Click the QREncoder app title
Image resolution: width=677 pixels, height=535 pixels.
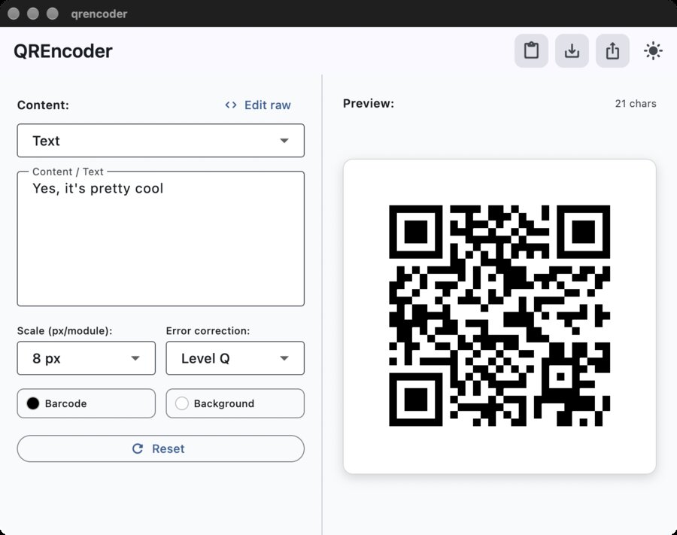(63, 51)
